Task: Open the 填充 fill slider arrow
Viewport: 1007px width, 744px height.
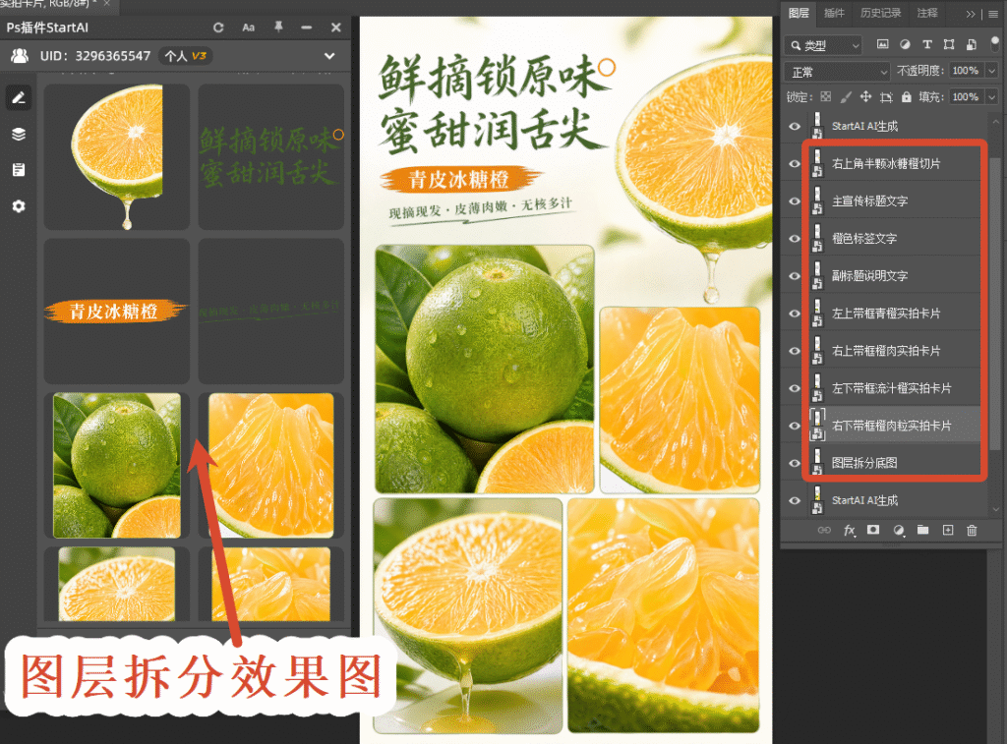Action: click(x=991, y=97)
